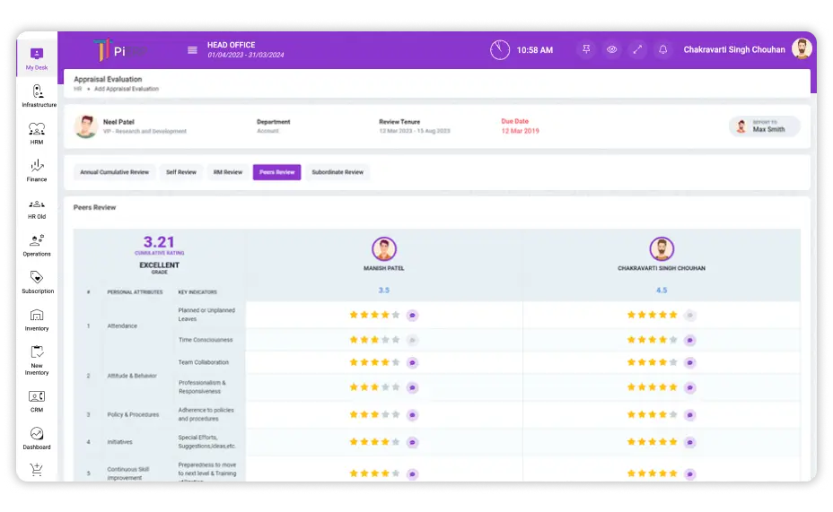Toggle the eye visibility icon in header
Viewport: 833px width, 512px height.
click(612, 50)
